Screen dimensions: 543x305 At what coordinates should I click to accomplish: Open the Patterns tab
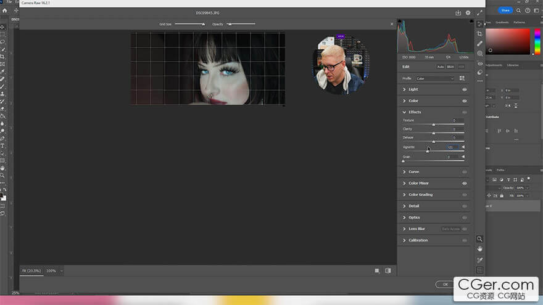pos(519,22)
